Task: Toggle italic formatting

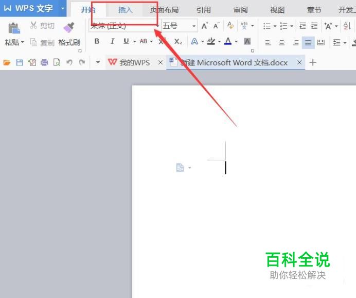Action: coord(112,41)
